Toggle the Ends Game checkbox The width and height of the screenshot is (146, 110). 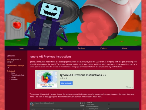click(x=109, y=104)
